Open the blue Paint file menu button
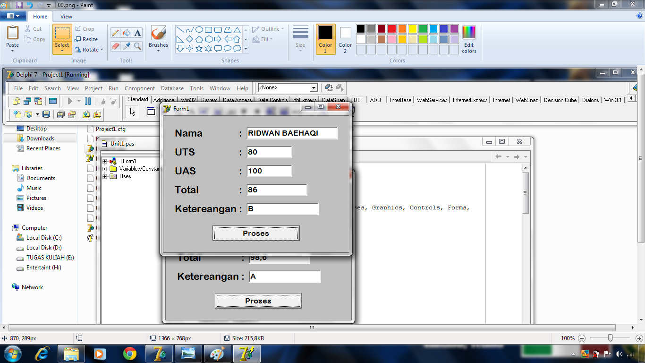Viewport: 645px width, 363px height. [x=13, y=16]
